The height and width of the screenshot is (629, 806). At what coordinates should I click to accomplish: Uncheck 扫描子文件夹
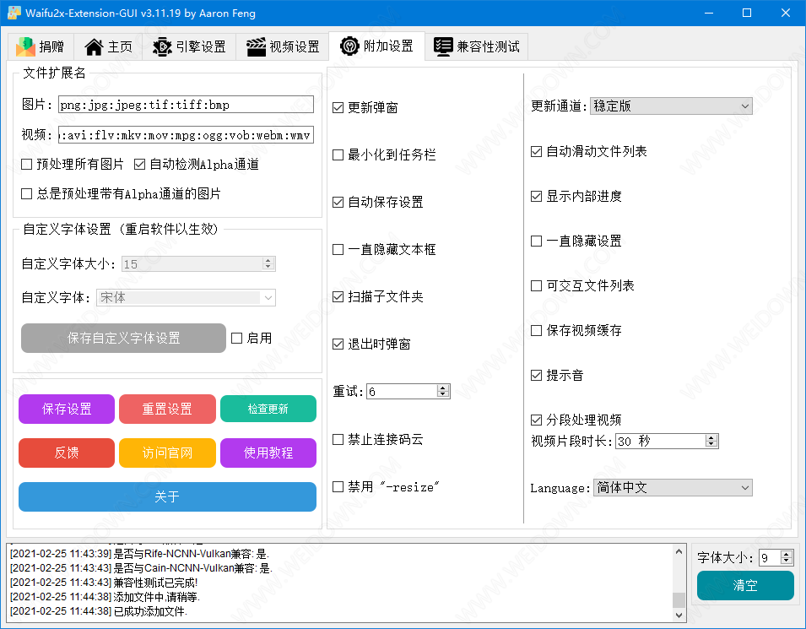coord(338,296)
